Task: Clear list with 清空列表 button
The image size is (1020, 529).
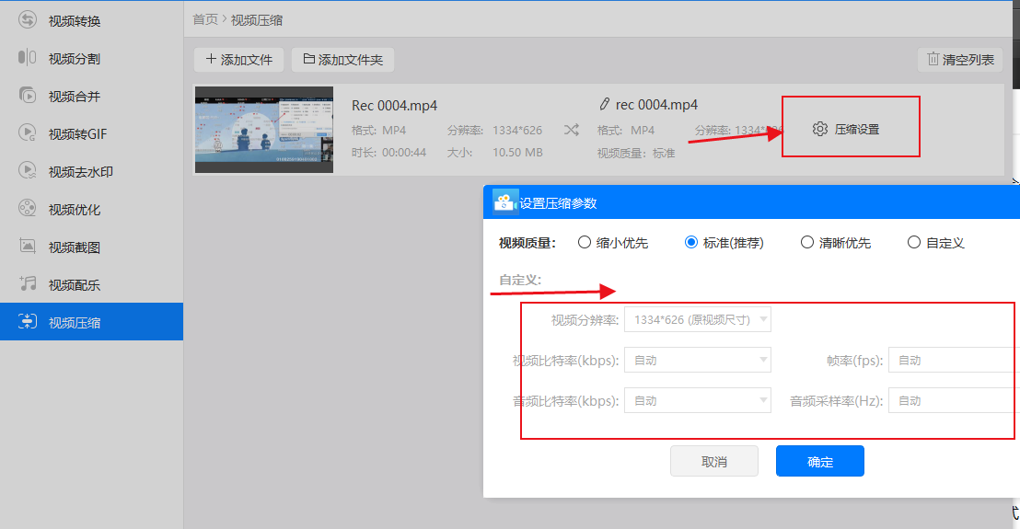Action: click(x=960, y=59)
